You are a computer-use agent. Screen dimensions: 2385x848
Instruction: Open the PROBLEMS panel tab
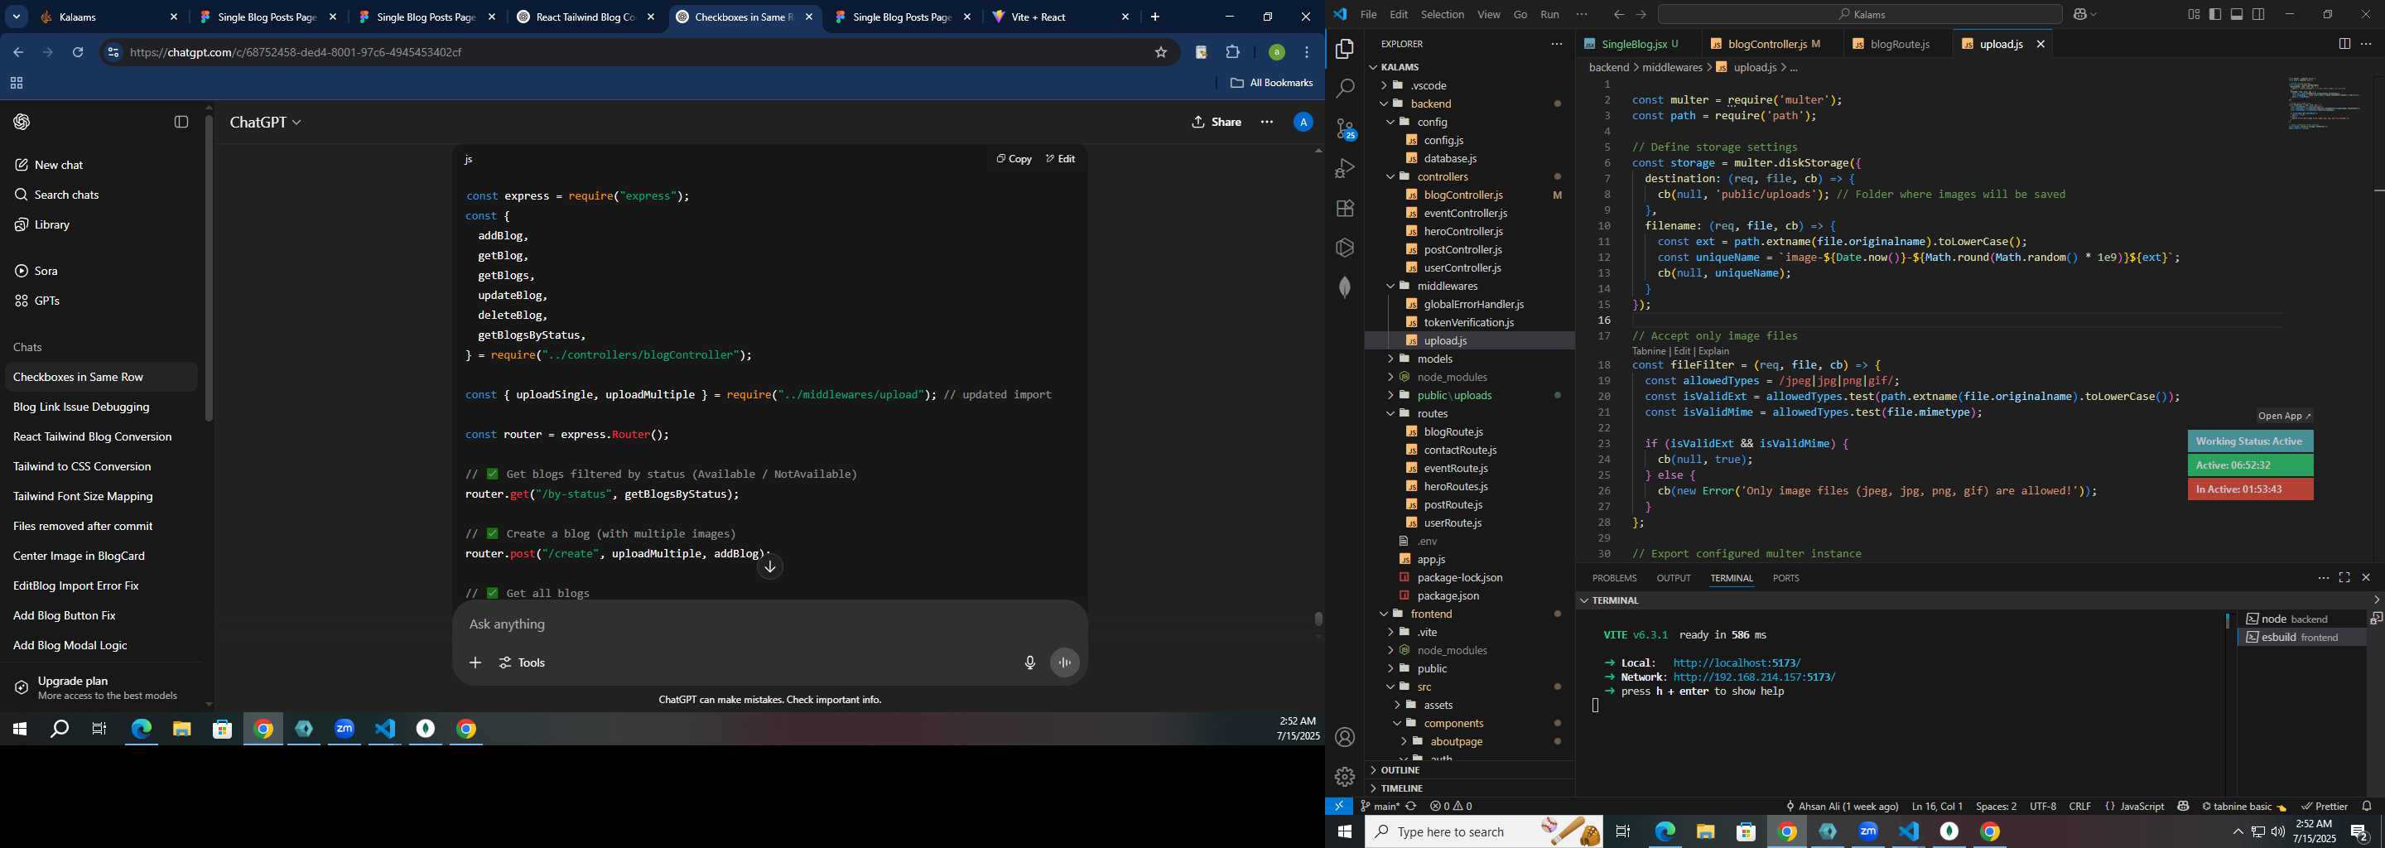point(1614,578)
